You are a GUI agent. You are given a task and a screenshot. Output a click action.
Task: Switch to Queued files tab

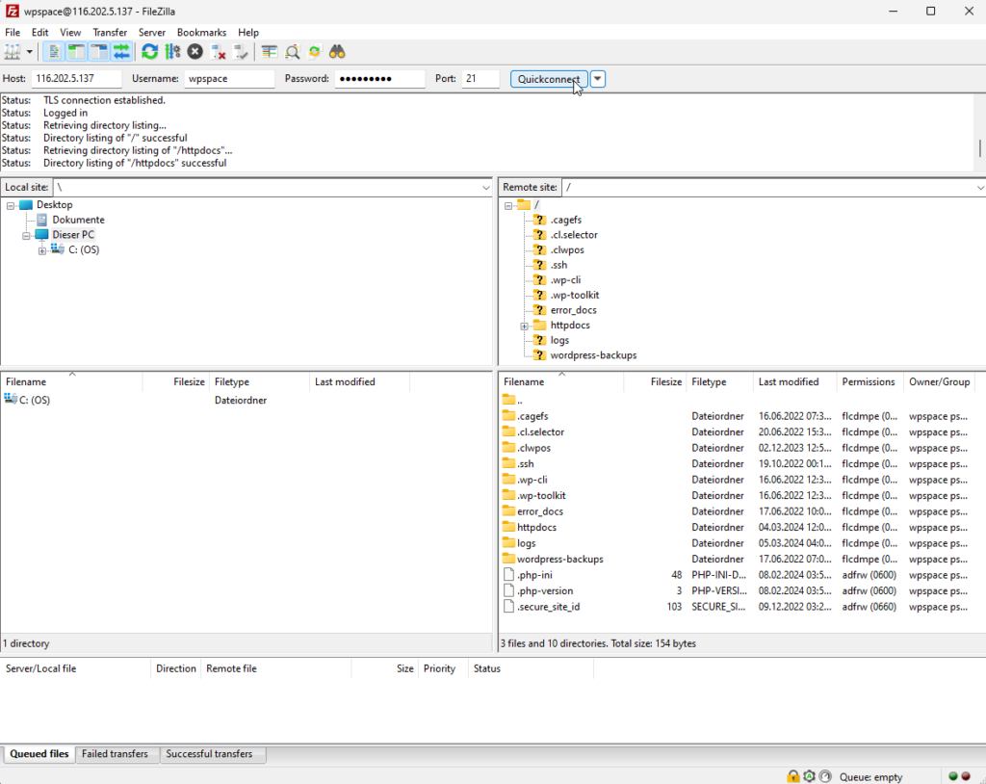coord(39,754)
